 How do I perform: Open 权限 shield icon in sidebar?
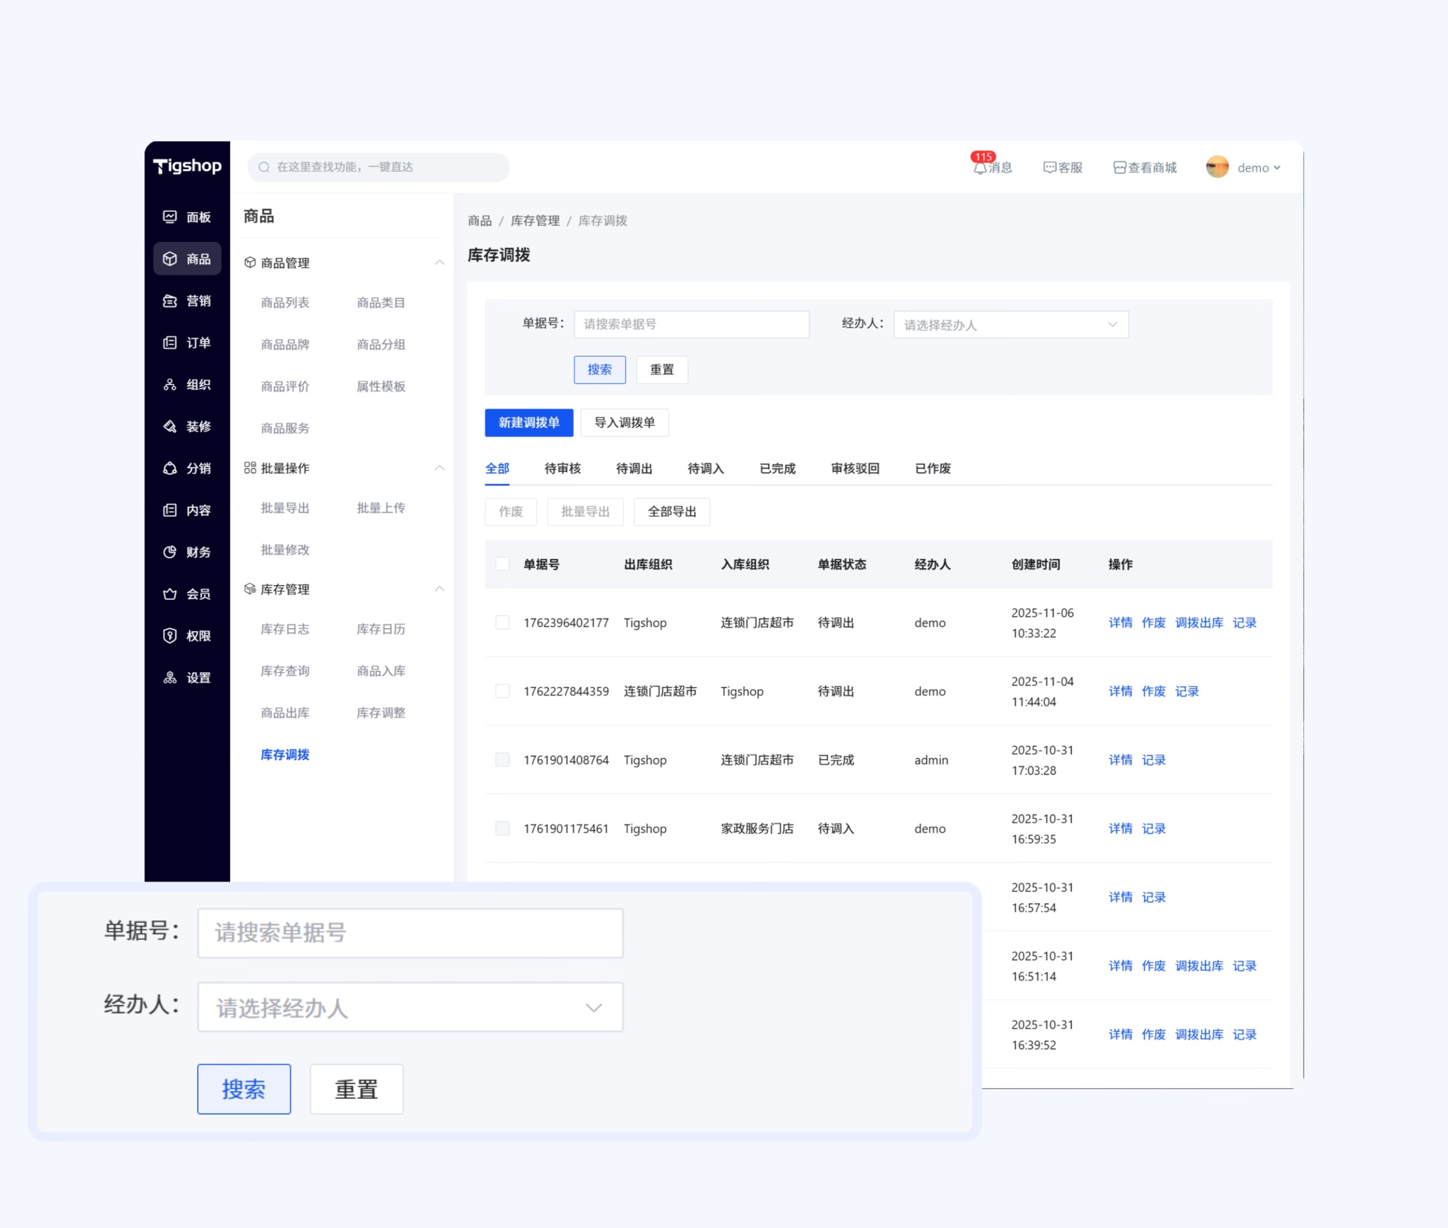tap(170, 636)
